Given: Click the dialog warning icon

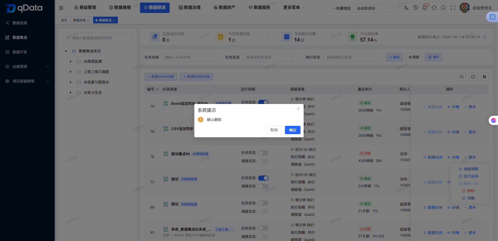Looking at the screenshot, I should click(201, 120).
